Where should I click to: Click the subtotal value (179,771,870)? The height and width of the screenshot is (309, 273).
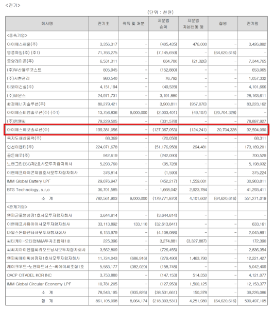coord(165,198)
